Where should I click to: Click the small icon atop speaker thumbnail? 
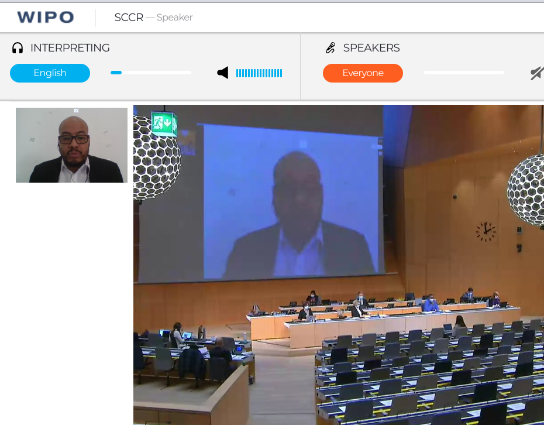(x=76, y=111)
